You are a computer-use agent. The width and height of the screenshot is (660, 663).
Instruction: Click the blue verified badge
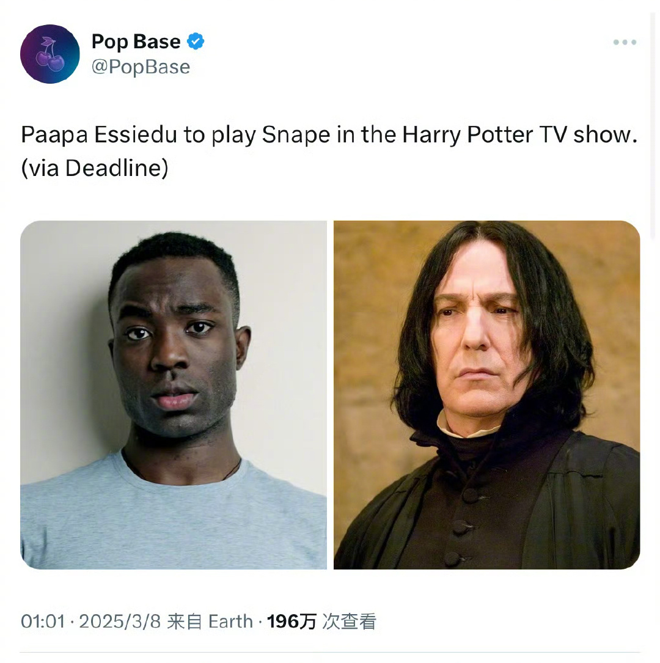pyautogui.click(x=196, y=42)
